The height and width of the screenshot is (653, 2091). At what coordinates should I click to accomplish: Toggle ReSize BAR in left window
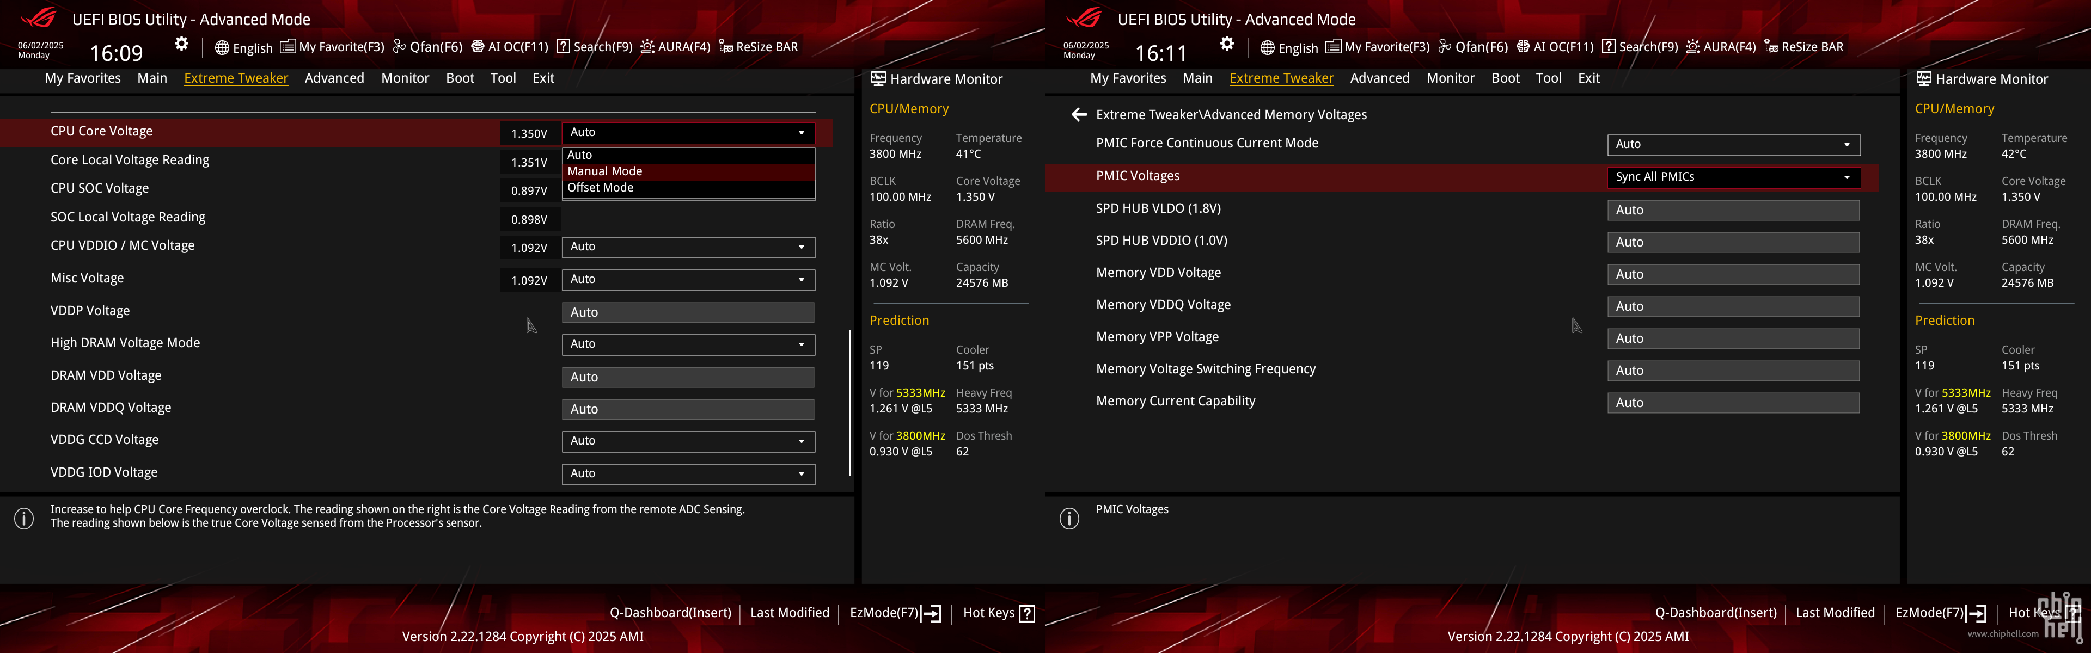pos(759,47)
